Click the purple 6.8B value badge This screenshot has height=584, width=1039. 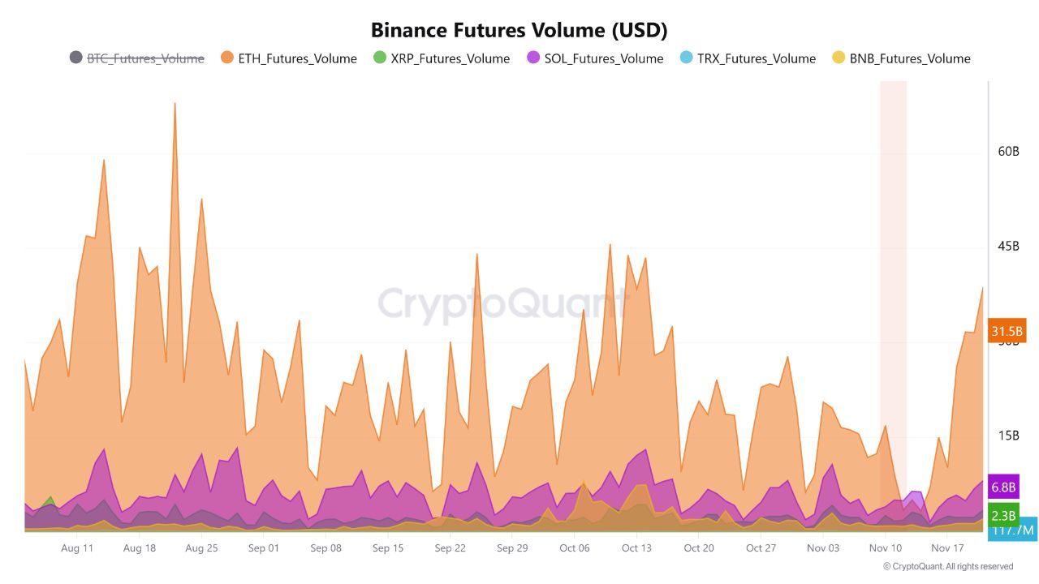pos(1003,487)
